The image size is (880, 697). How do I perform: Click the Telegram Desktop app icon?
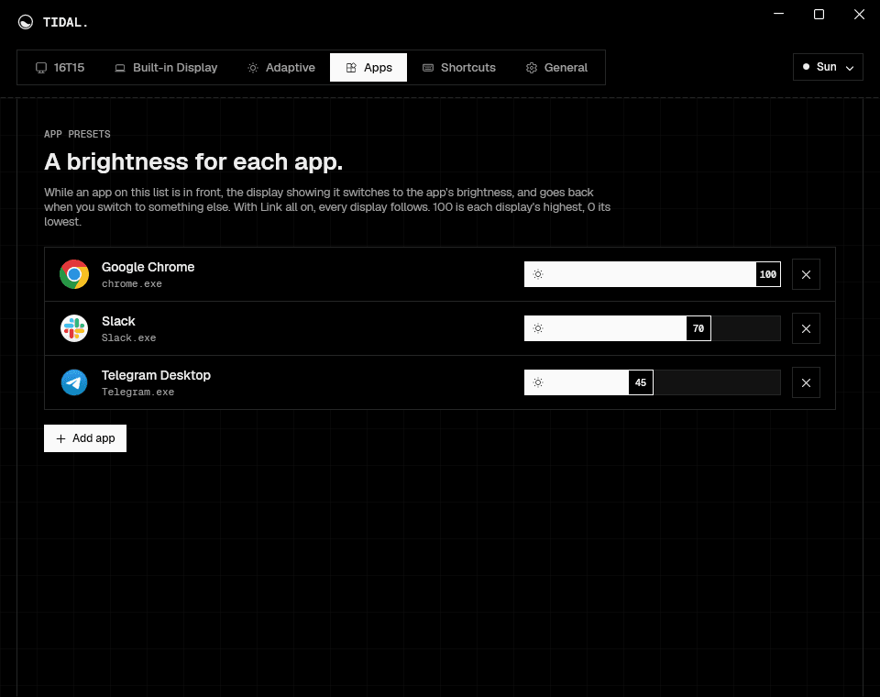pos(74,382)
